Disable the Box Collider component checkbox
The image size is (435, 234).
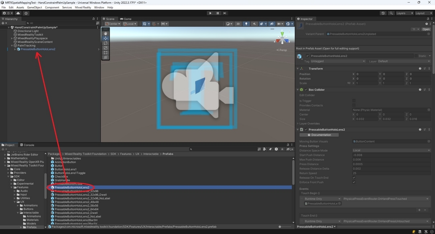pos(306,90)
